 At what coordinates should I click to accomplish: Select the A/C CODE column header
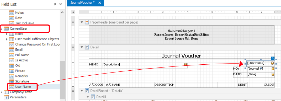click(98, 85)
